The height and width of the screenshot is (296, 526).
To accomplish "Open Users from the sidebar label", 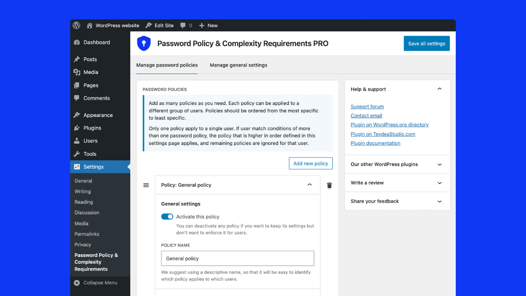I will [x=90, y=141].
